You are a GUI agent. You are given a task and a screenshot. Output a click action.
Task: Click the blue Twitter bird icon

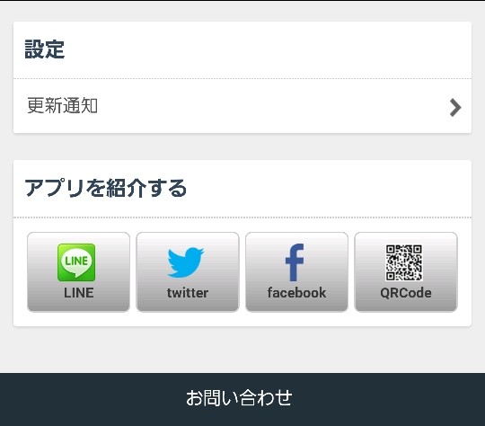coord(185,262)
